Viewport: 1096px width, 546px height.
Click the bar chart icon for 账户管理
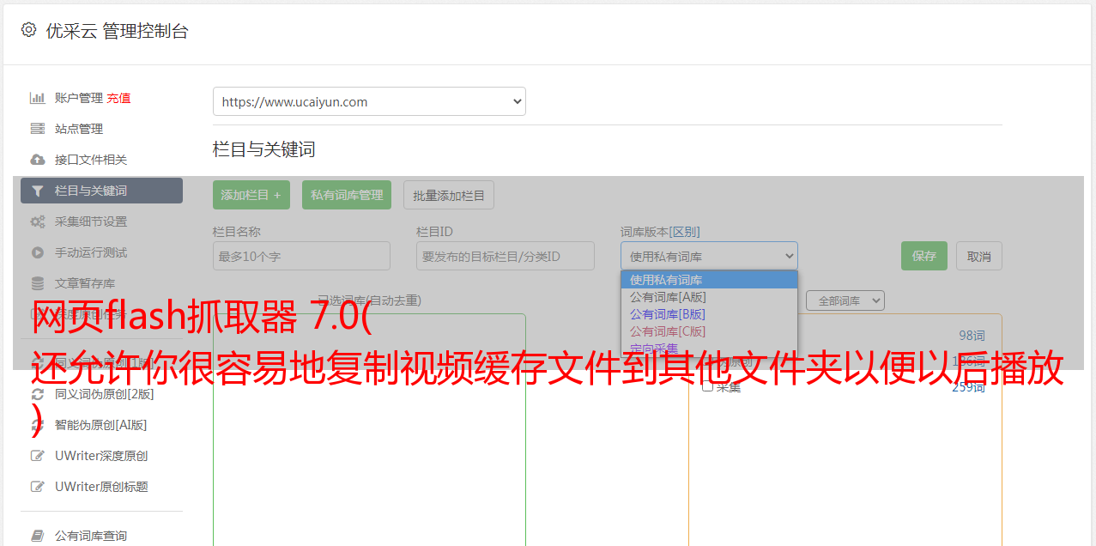38,98
